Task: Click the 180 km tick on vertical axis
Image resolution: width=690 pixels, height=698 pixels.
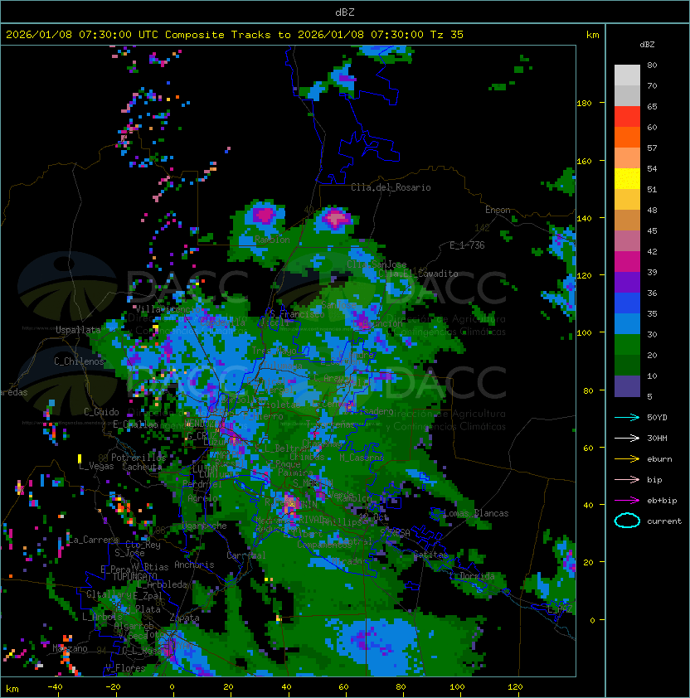Action: [584, 104]
